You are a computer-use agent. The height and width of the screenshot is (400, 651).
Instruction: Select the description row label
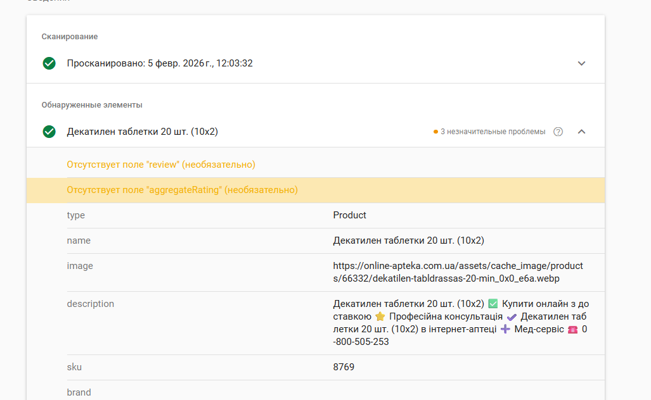tap(90, 304)
